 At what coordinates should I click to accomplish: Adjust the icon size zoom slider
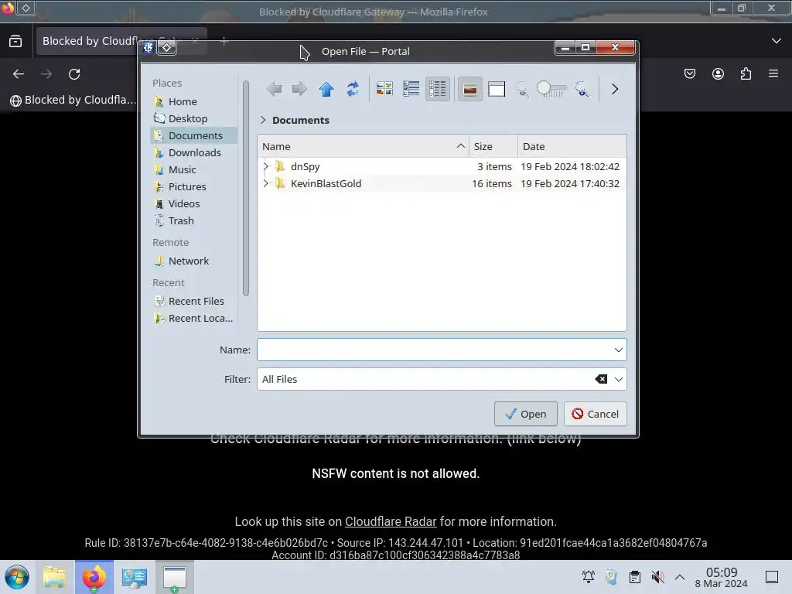[551, 90]
